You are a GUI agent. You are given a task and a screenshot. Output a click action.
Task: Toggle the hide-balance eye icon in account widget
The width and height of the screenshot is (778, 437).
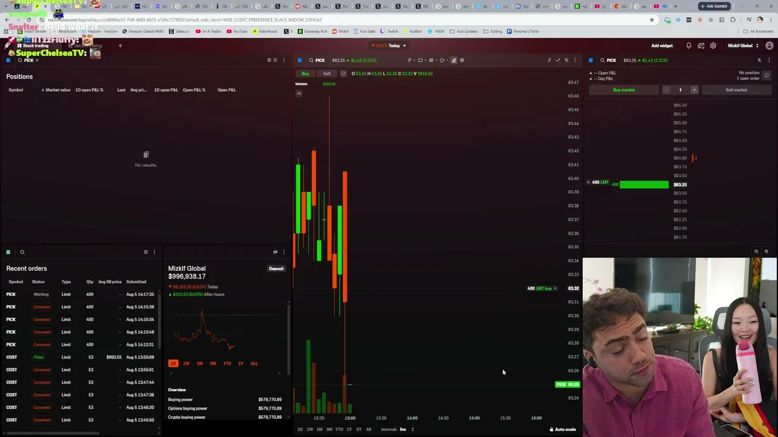[x=275, y=252]
